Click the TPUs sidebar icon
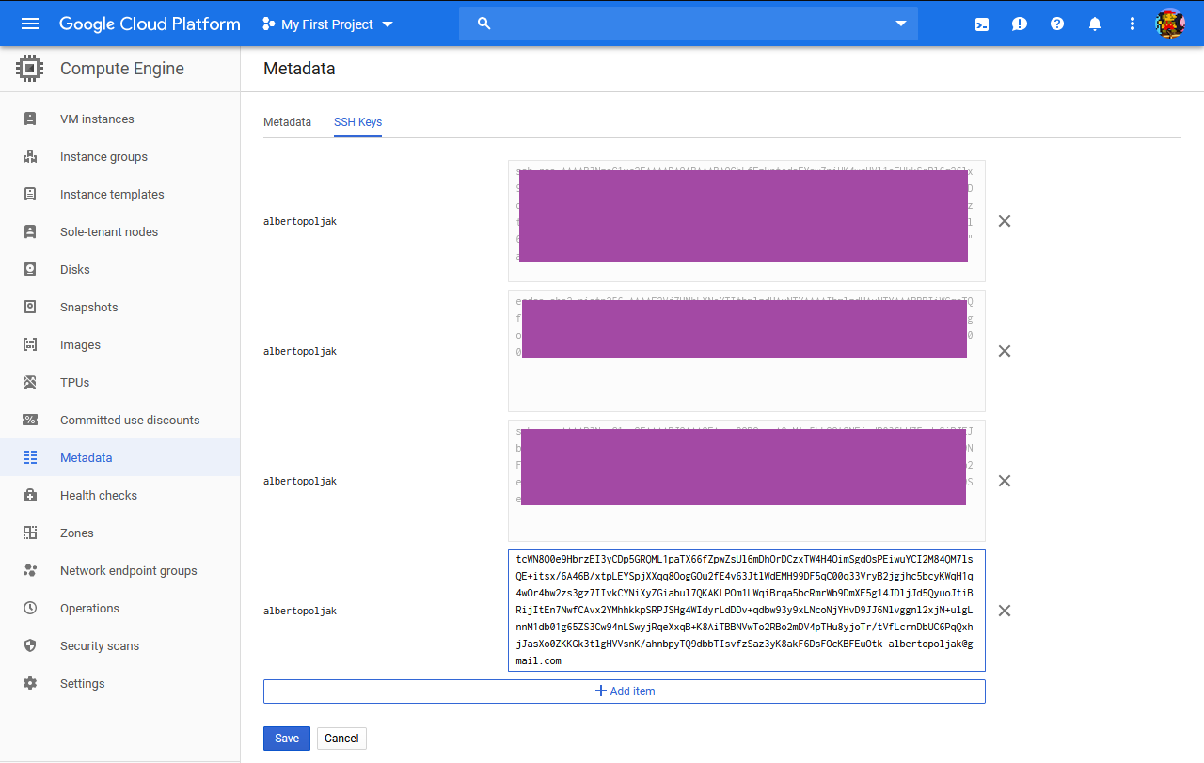The image size is (1204, 763). click(x=30, y=383)
